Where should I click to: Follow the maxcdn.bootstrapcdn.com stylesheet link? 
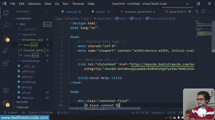point(162,64)
